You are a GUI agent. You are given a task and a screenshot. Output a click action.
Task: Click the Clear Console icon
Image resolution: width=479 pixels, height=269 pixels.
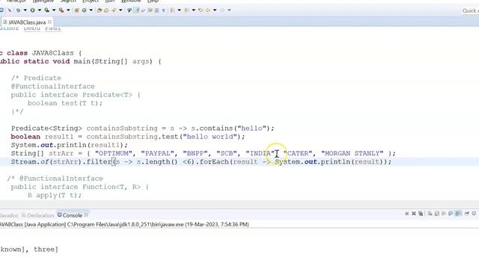tap(430, 214)
